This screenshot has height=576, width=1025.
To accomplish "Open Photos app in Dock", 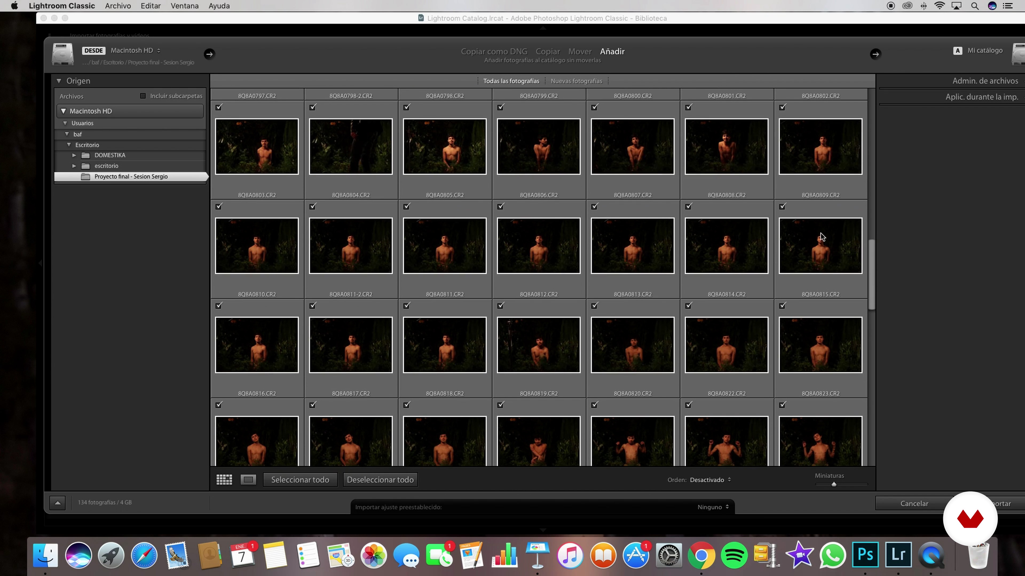I will pyautogui.click(x=374, y=555).
